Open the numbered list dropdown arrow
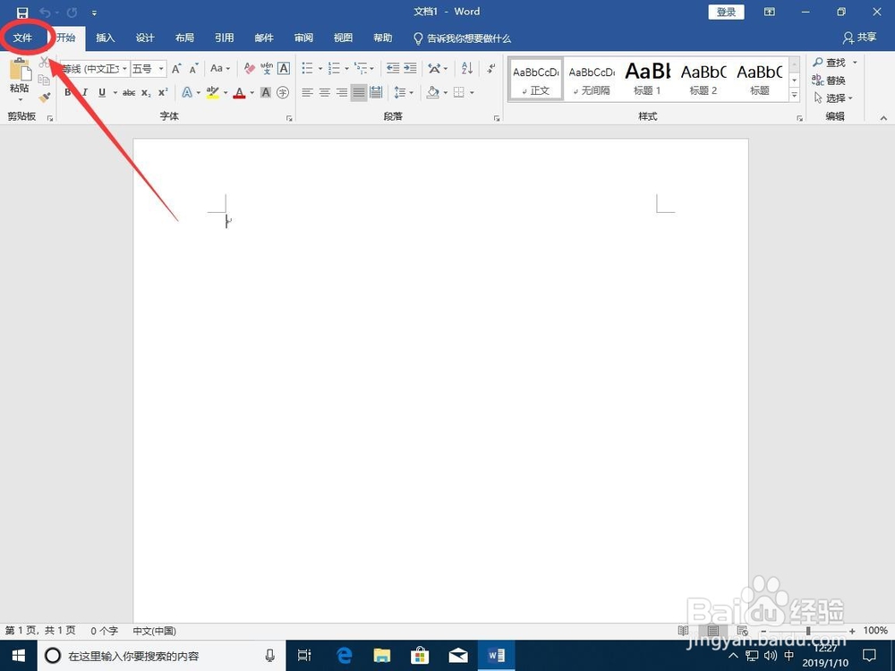The image size is (895, 671). pyautogui.click(x=346, y=69)
